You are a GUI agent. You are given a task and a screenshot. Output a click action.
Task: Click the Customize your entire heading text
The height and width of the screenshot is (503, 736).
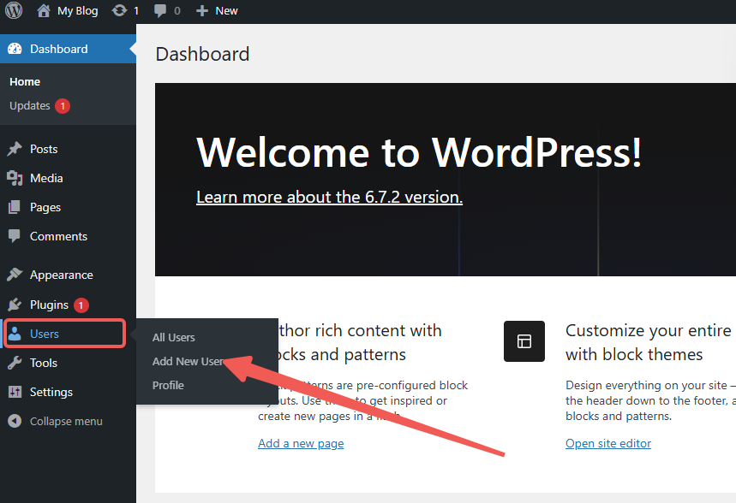tap(649, 330)
